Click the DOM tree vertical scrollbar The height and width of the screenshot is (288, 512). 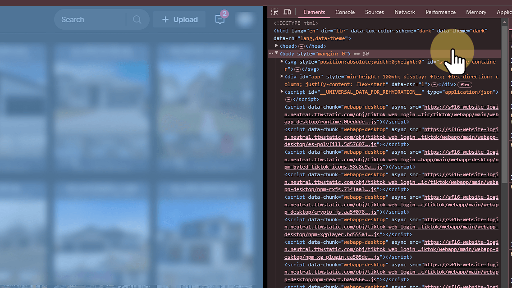504,105
